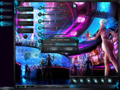
Task: Toggle play on Music through a door
Action: coord(40,14)
